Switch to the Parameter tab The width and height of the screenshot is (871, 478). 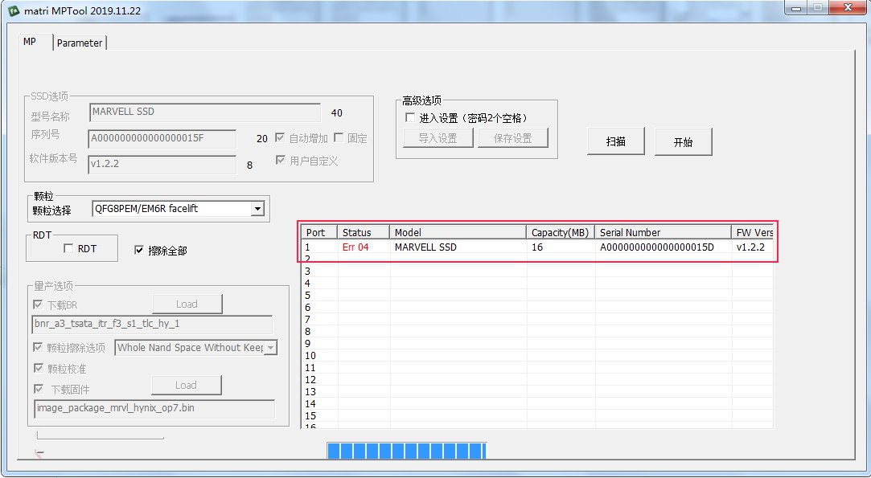(x=80, y=43)
